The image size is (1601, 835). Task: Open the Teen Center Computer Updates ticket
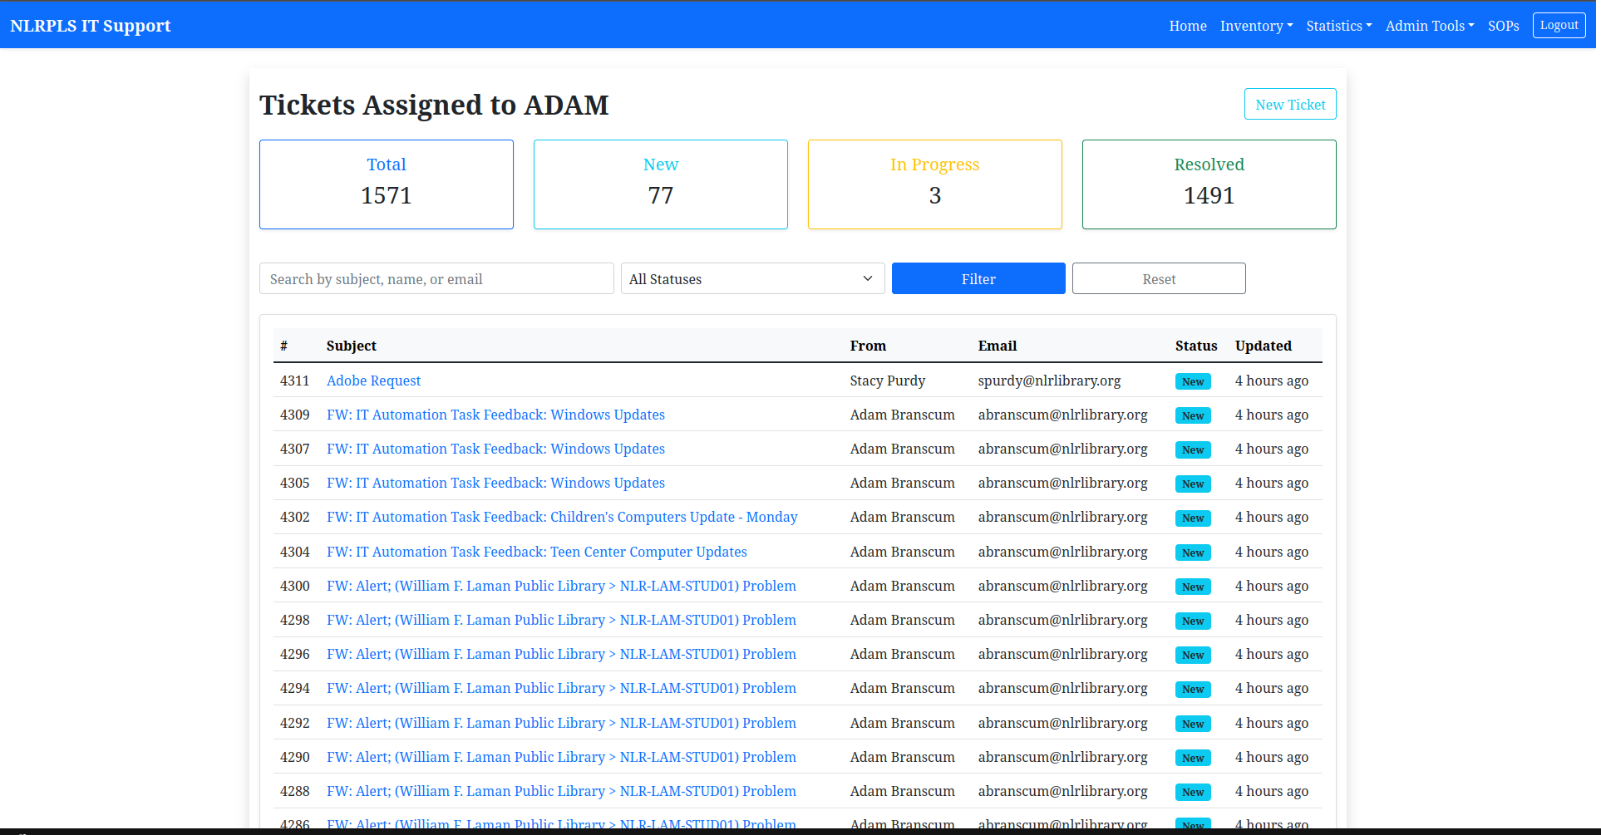536,552
